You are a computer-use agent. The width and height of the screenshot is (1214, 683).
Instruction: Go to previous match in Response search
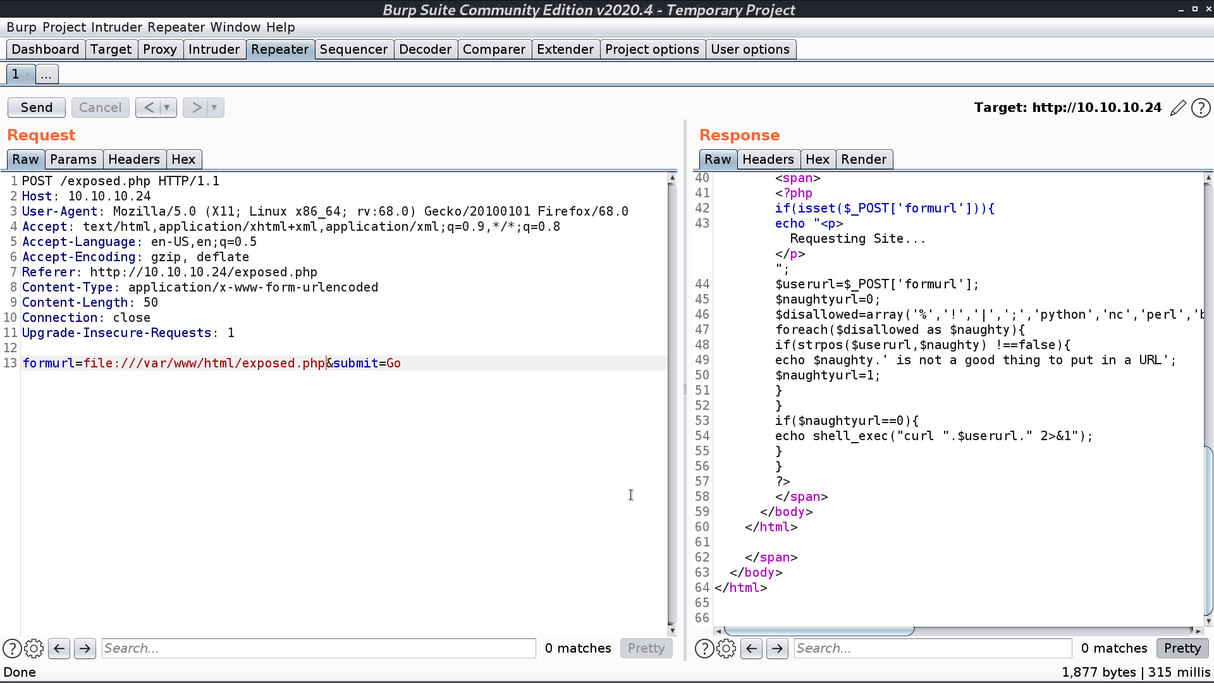pyautogui.click(x=752, y=648)
